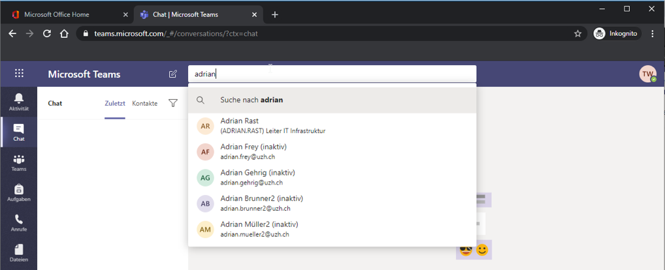The width and height of the screenshot is (665, 270).
Task: Bookmark this page with star icon
Action: 577,34
